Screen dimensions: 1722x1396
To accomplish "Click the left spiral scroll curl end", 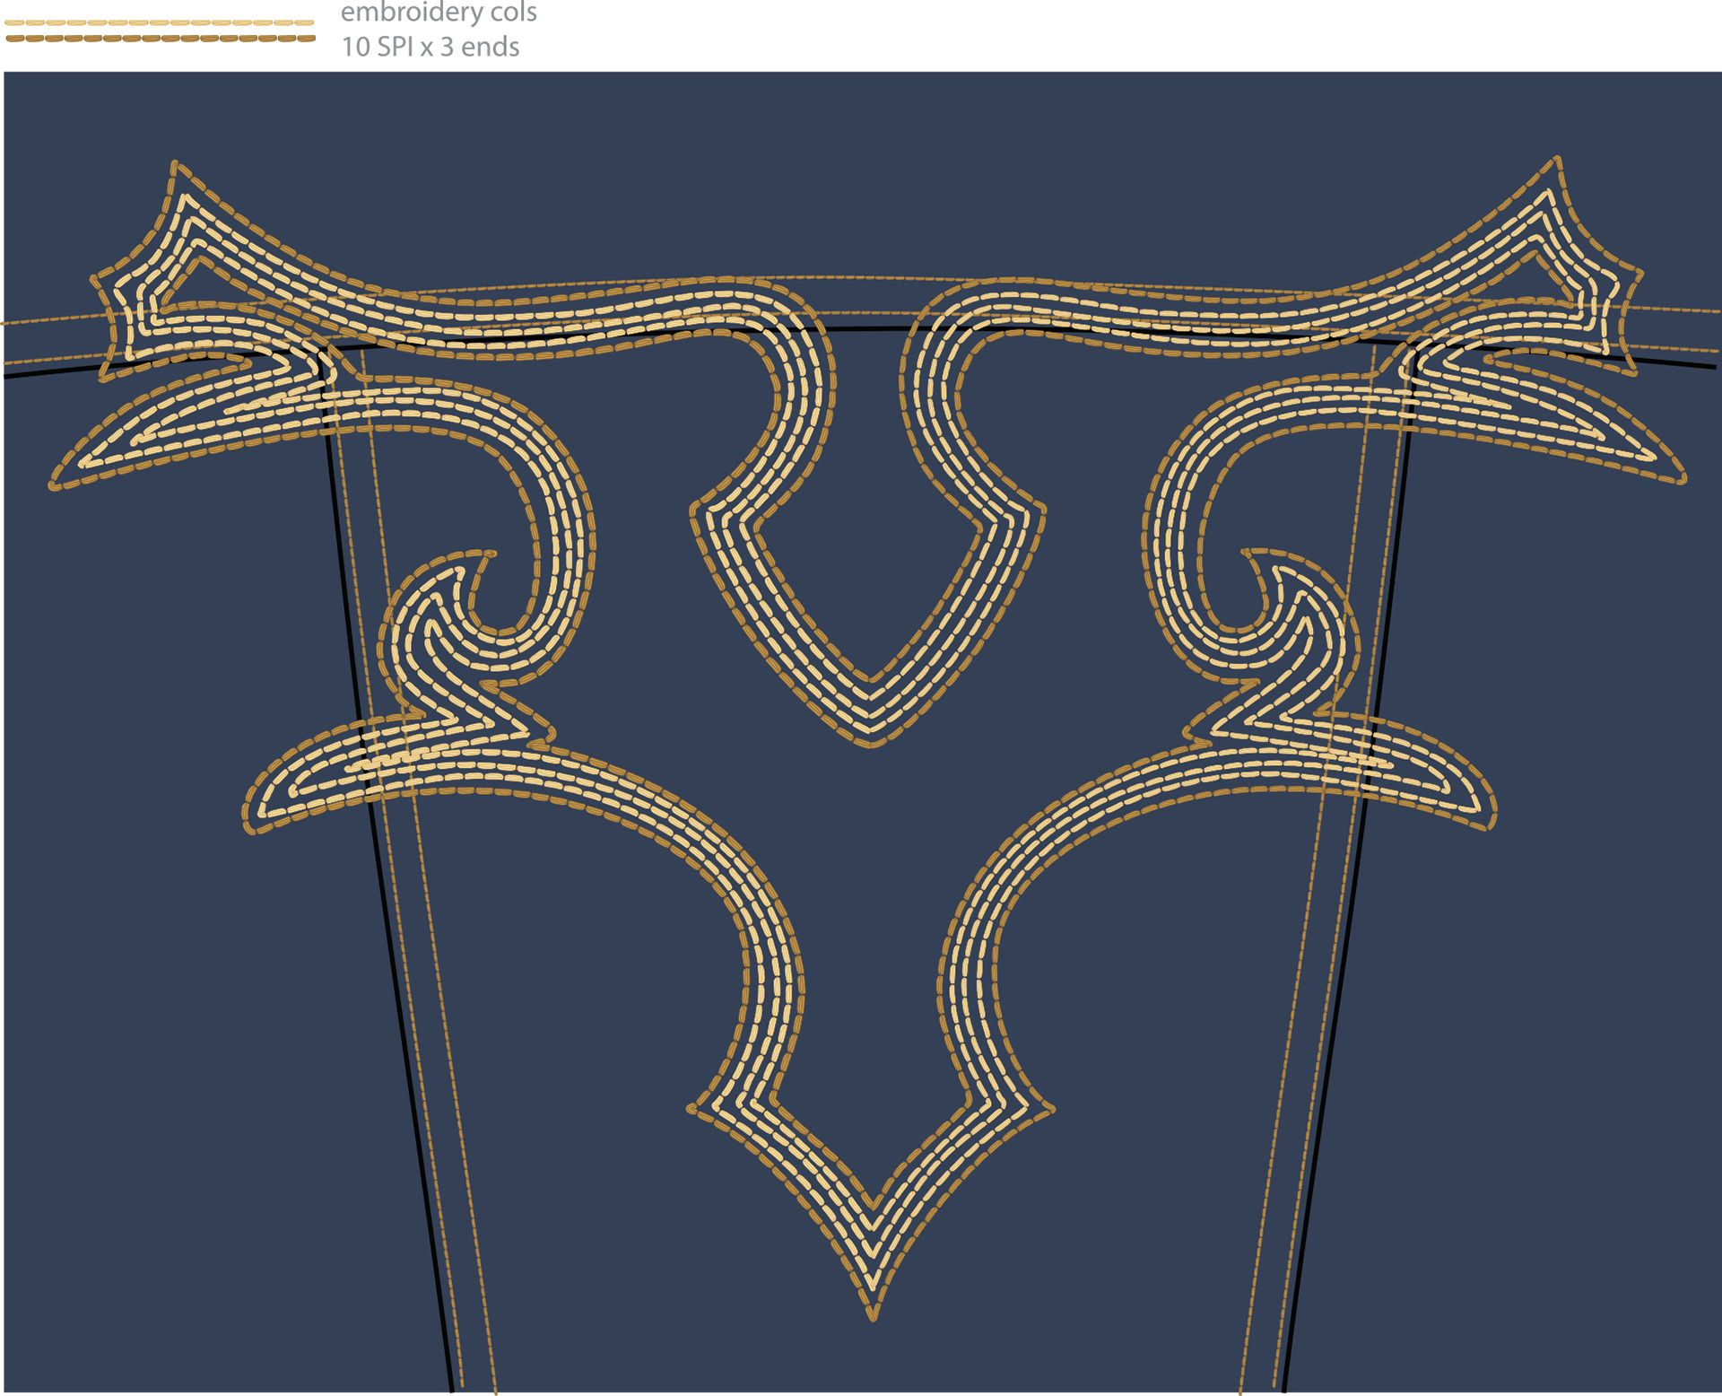I will pos(489,555).
